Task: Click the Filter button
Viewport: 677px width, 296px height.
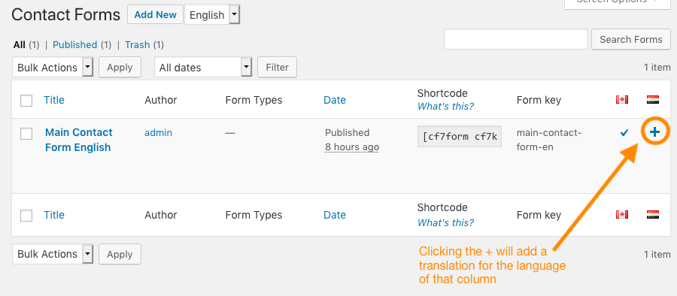Action: click(277, 68)
